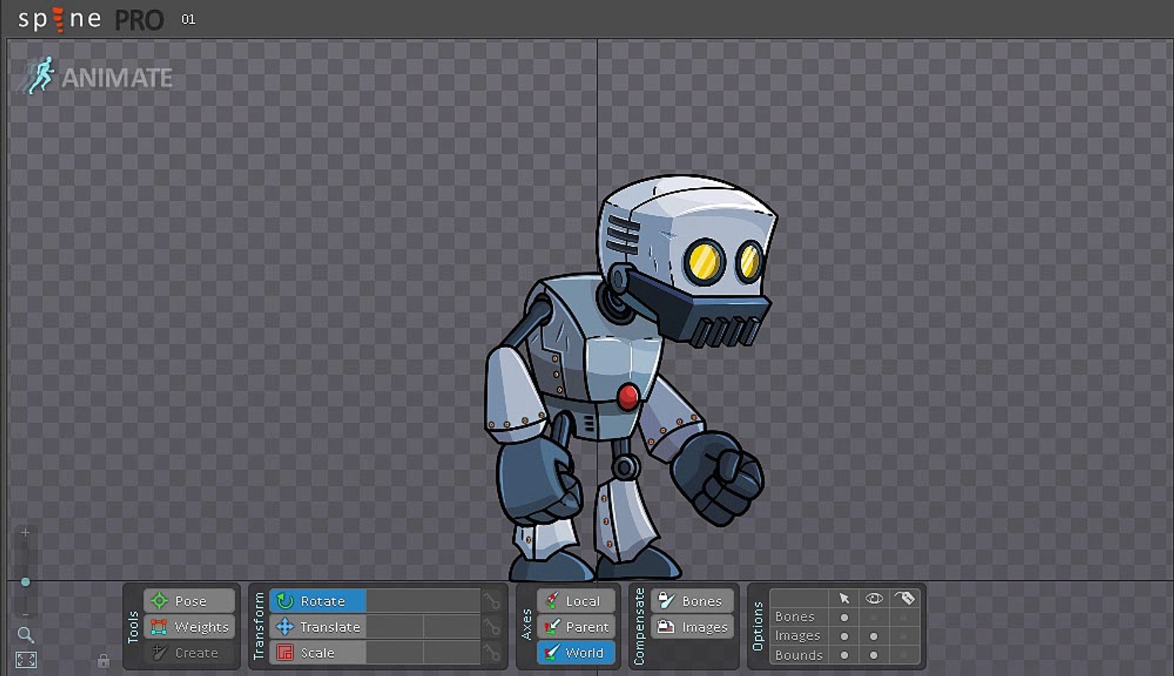Image resolution: width=1174 pixels, height=676 pixels.
Task: Toggle Bounds visibility dot in Options
Action: click(873, 655)
